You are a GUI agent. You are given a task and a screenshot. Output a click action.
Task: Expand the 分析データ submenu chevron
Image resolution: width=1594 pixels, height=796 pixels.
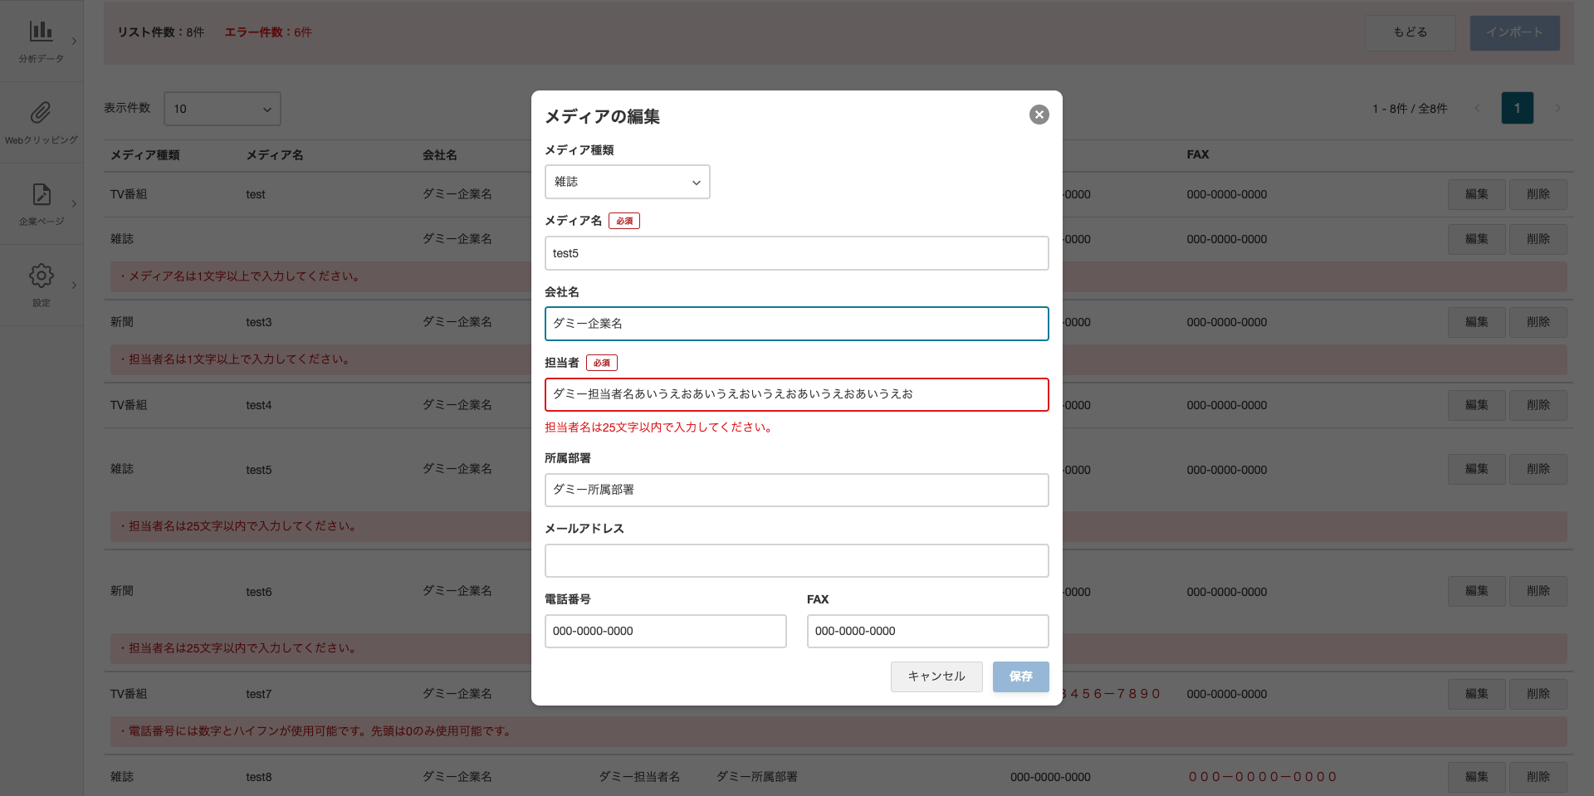(x=74, y=41)
